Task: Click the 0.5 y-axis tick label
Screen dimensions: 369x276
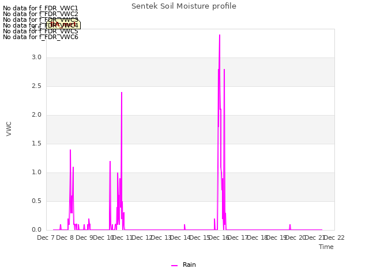Action: (x=36, y=201)
